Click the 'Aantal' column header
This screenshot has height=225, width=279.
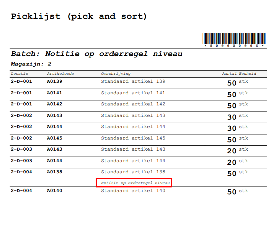coord(229,74)
